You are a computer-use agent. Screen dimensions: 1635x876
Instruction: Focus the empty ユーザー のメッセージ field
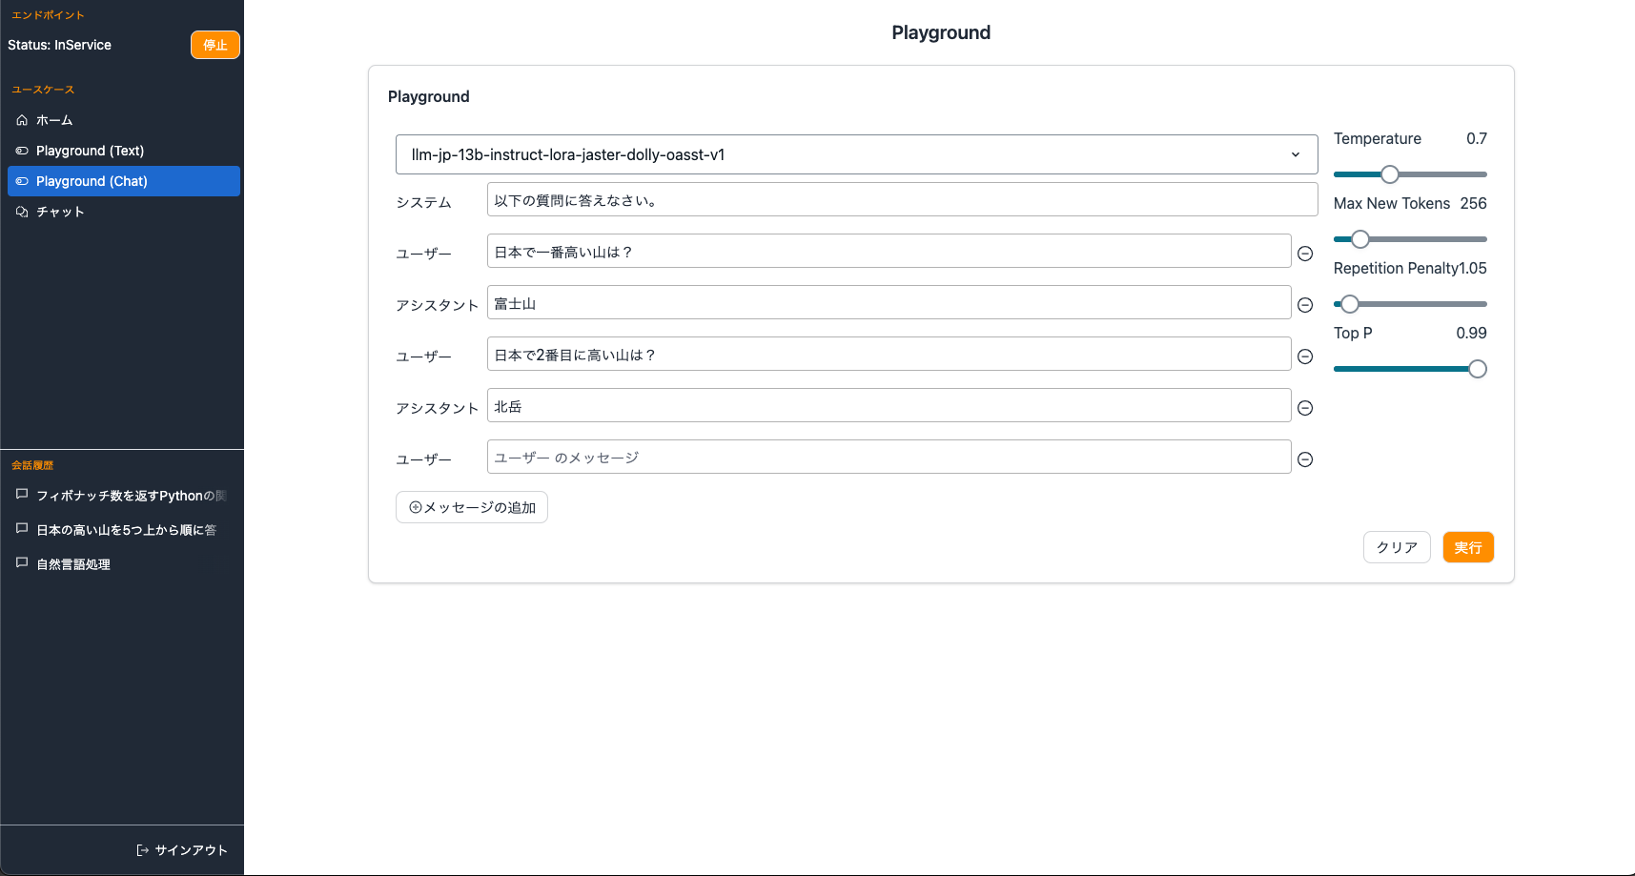click(x=889, y=458)
